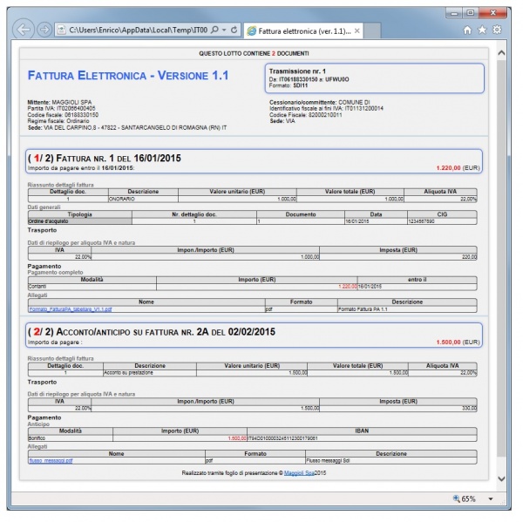
Task: Click the CIG value 1234567890 cell
Action: point(442,221)
